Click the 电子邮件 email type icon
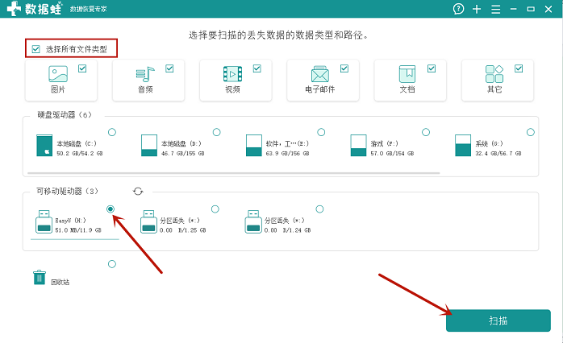Image resolution: width=563 pixels, height=343 pixels. [x=320, y=74]
